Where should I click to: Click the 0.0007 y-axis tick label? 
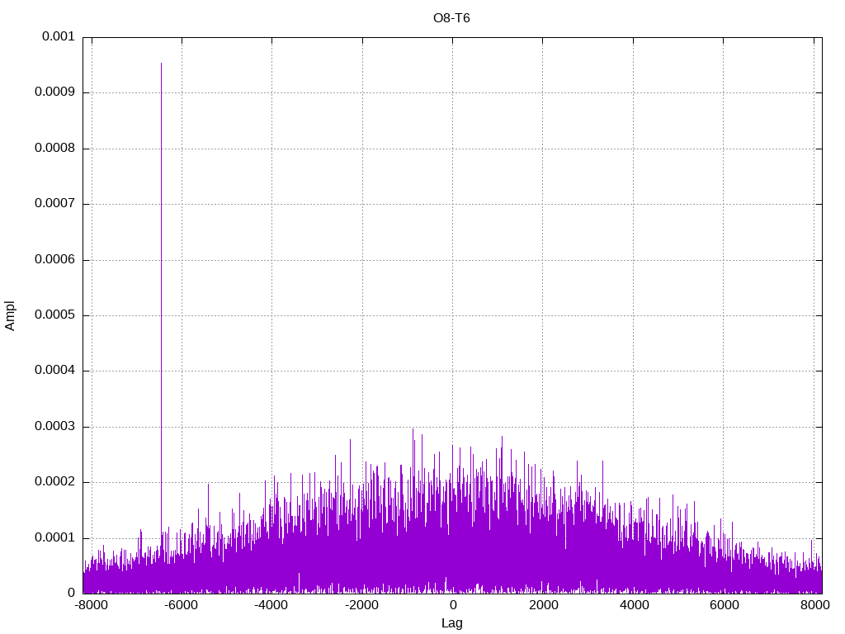click(x=54, y=204)
